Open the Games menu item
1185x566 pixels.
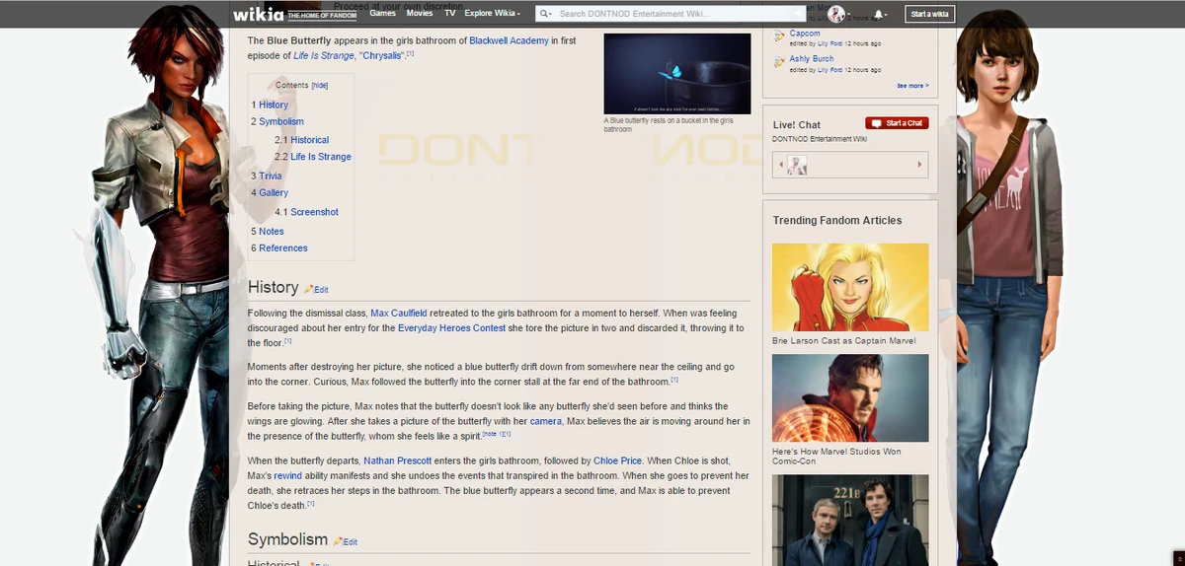[x=382, y=14]
